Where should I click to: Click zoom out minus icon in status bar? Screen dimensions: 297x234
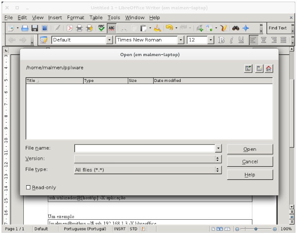(237, 229)
